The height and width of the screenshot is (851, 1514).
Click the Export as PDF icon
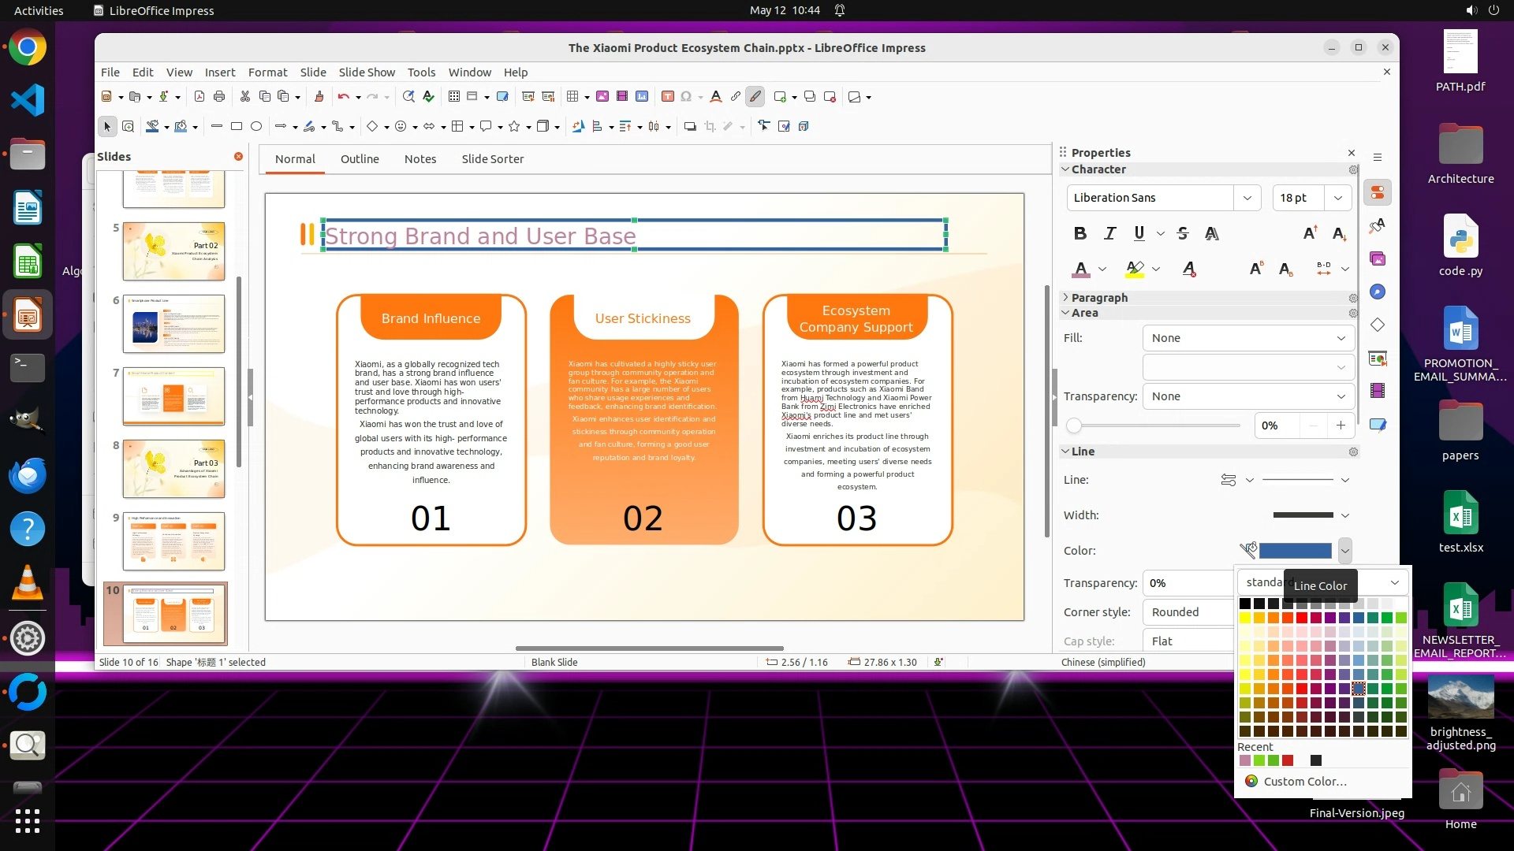point(200,97)
